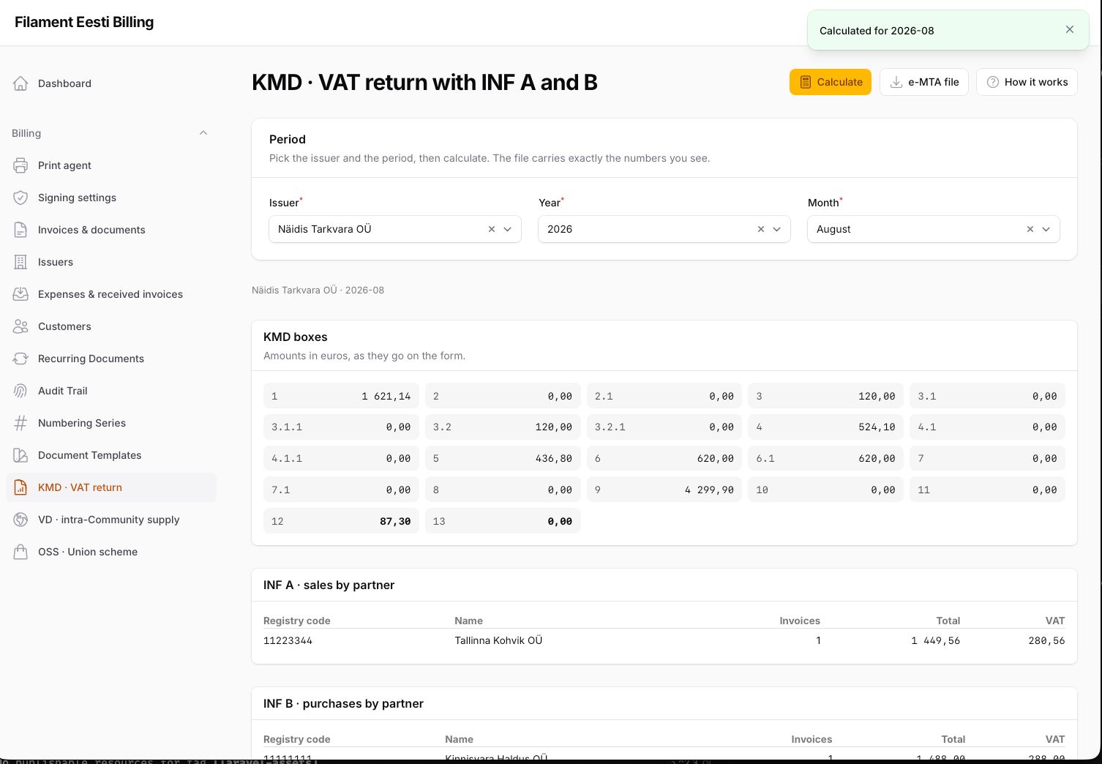Click the Expenses & received invoices inbox icon
Viewport: 1102px width, 764px height.
(x=20, y=294)
